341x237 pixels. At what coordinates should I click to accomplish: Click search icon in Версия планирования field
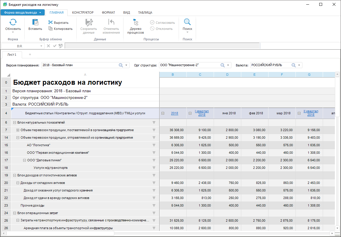(121, 65)
